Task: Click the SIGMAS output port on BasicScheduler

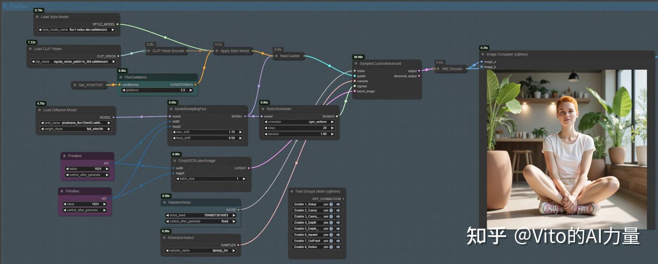Action: [x=337, y=117]
